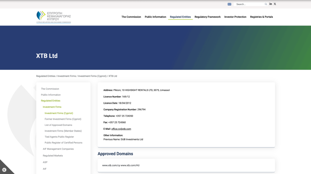
Task: Open Regulated Markets sidebar item
Action: coord(53,156)
